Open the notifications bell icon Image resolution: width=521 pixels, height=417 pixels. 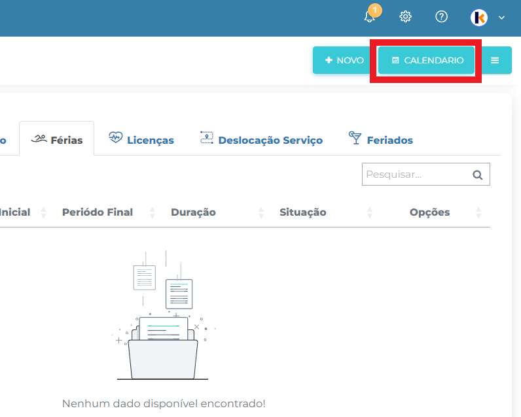click(370, 17)
